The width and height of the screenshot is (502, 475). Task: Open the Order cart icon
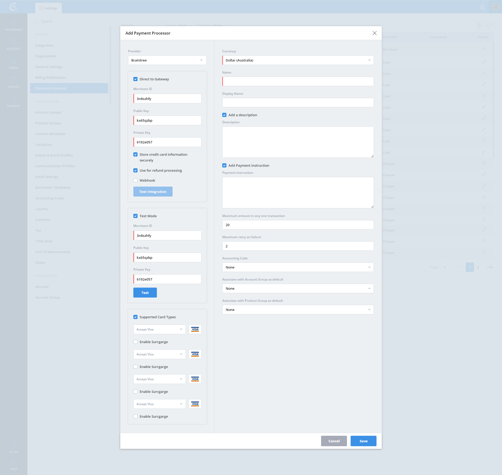[x=14, y=61]
